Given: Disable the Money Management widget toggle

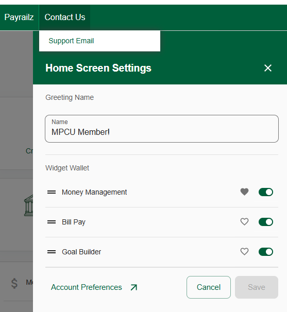Looking at the screenshot, I should [266, 192].
